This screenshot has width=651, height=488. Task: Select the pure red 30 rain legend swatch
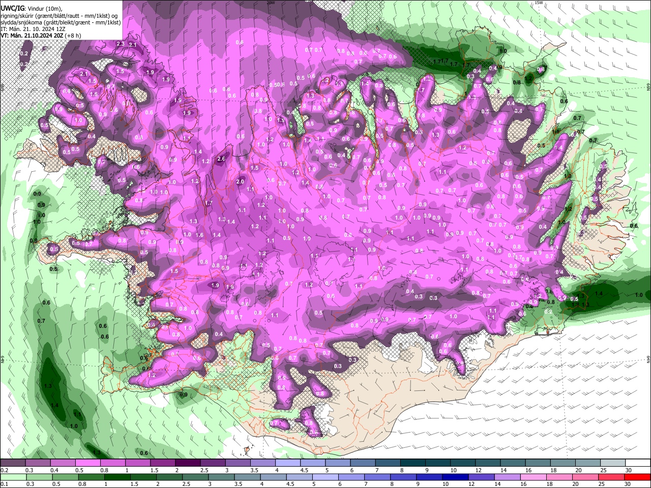(x=637, y=477)
